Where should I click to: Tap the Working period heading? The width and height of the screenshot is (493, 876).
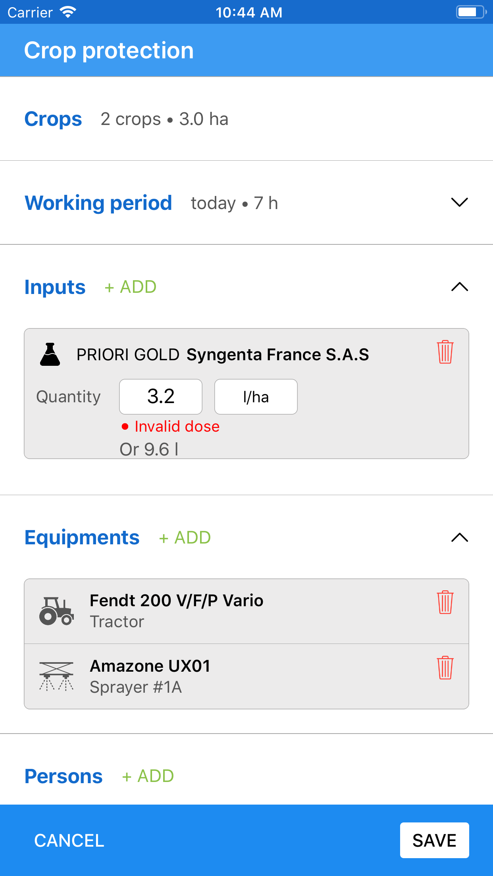click(98, 203)
